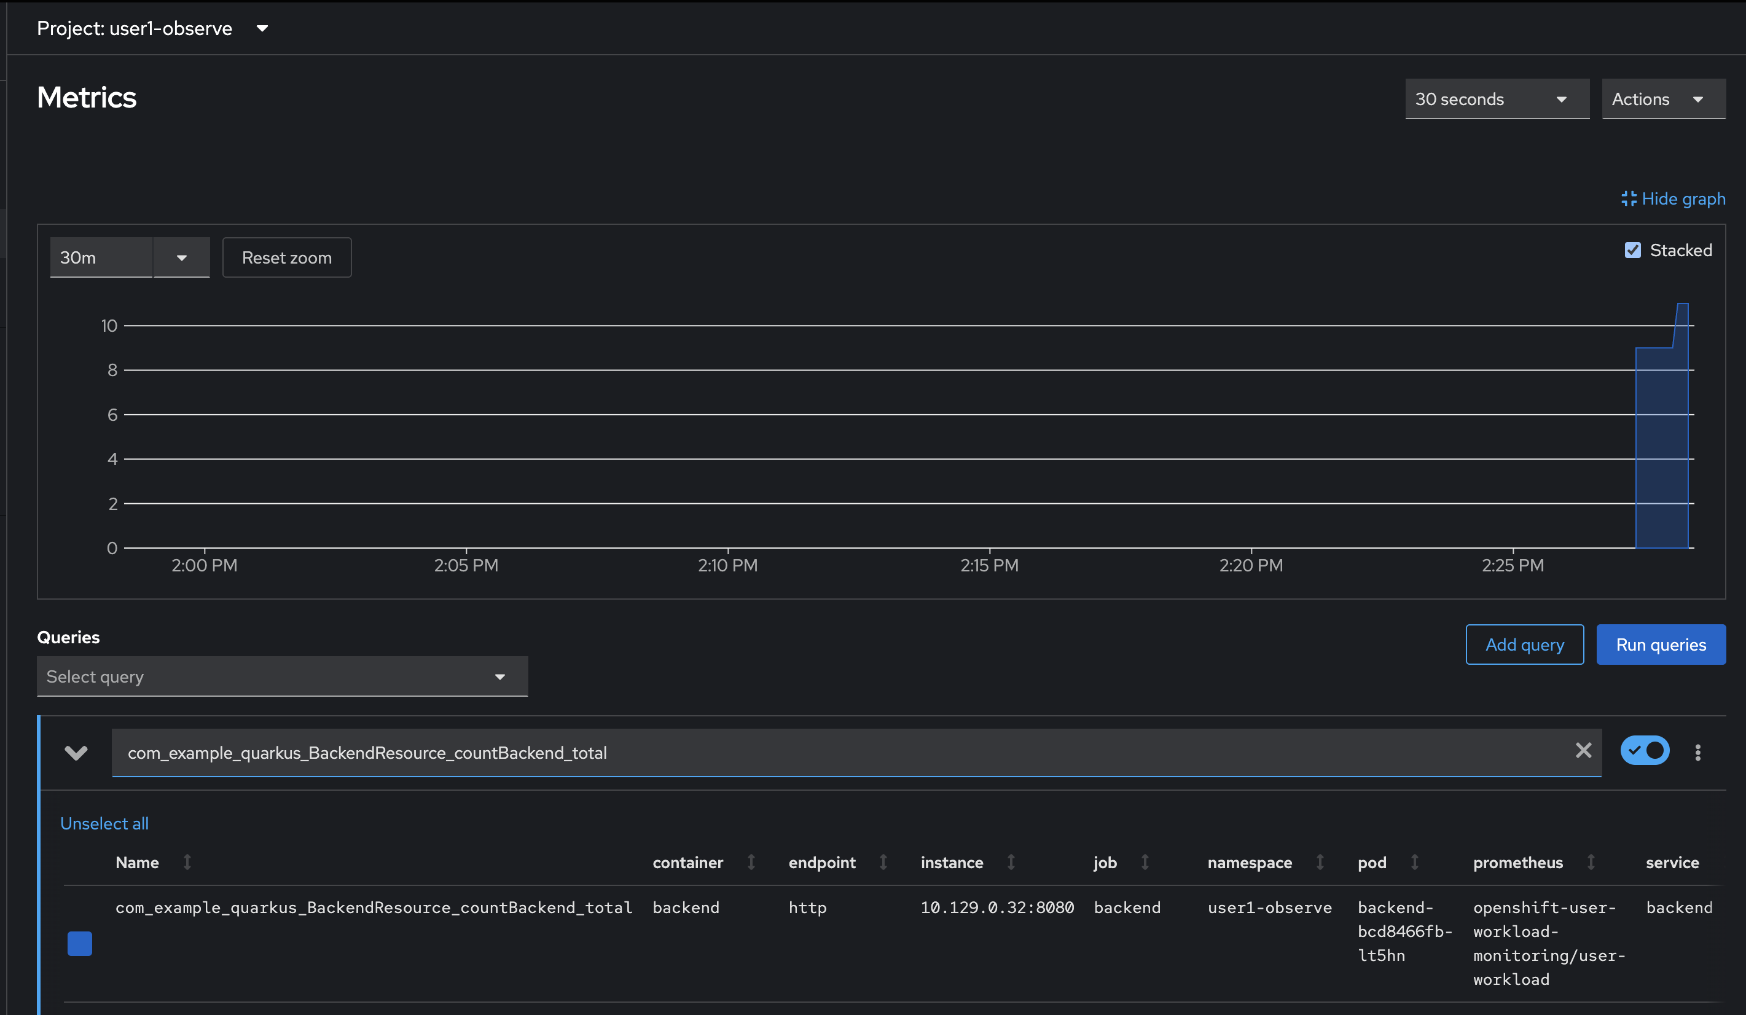This screenshot has height=1015, width=1746.
Task: Click the Add query button
Action: [1524, 645]
